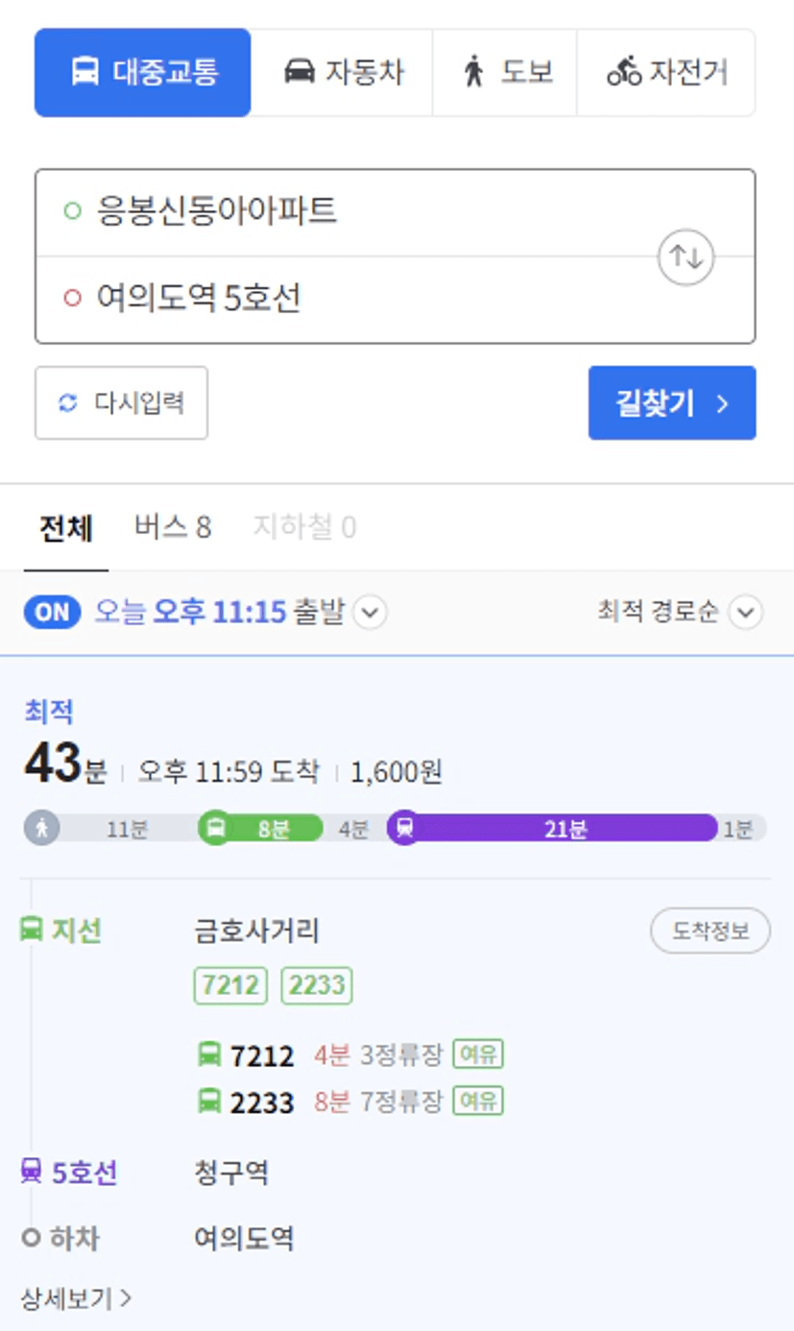
Task: Click the purple subway segment icon
Action: tap(405, 828)
